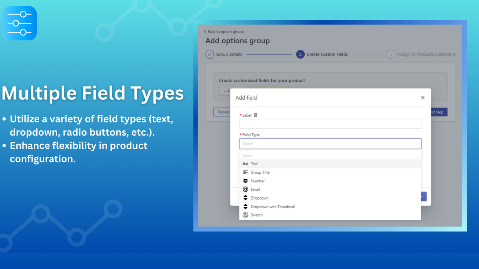
Task: Choose Text from the field type list
Action: [330, 164]
